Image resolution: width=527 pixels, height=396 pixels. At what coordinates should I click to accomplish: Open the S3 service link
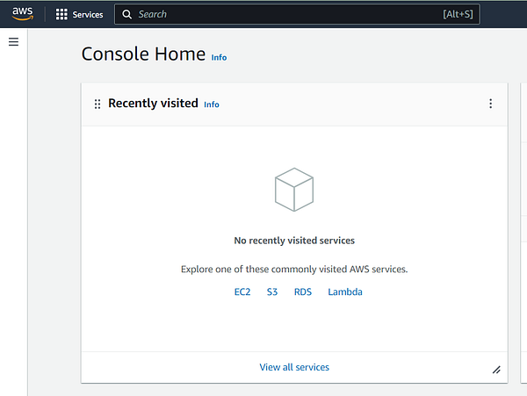click(272, 292)
